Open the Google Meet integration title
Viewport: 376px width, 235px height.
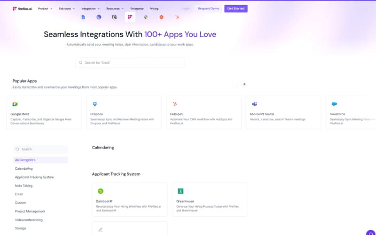click(x=20, y=114)
